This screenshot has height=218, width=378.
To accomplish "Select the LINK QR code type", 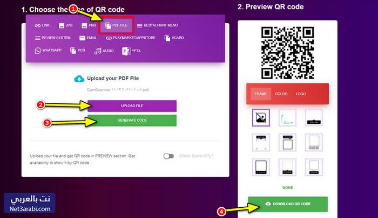I will tap(42, 25).
